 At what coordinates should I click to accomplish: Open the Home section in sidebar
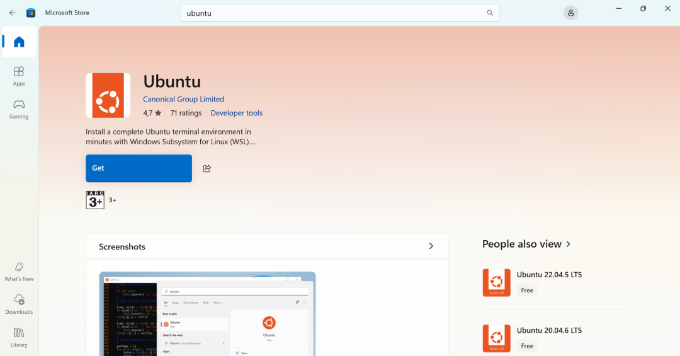coord(19,42)
